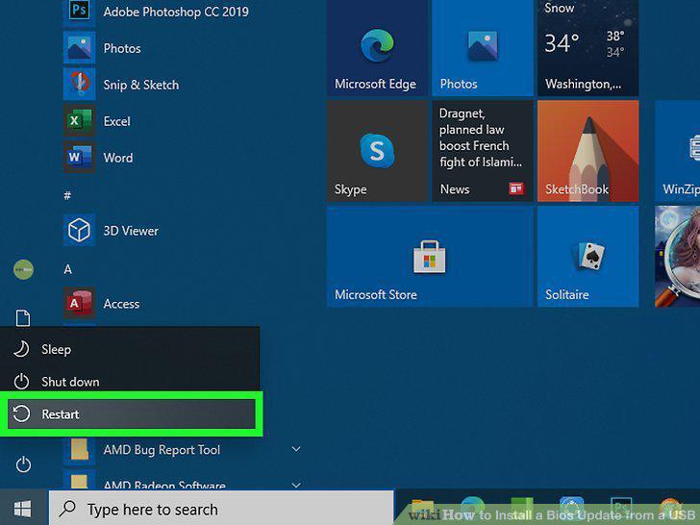Click the Power icon in sidebar
The width and height of the screenshot is (700, 525).
23,464
